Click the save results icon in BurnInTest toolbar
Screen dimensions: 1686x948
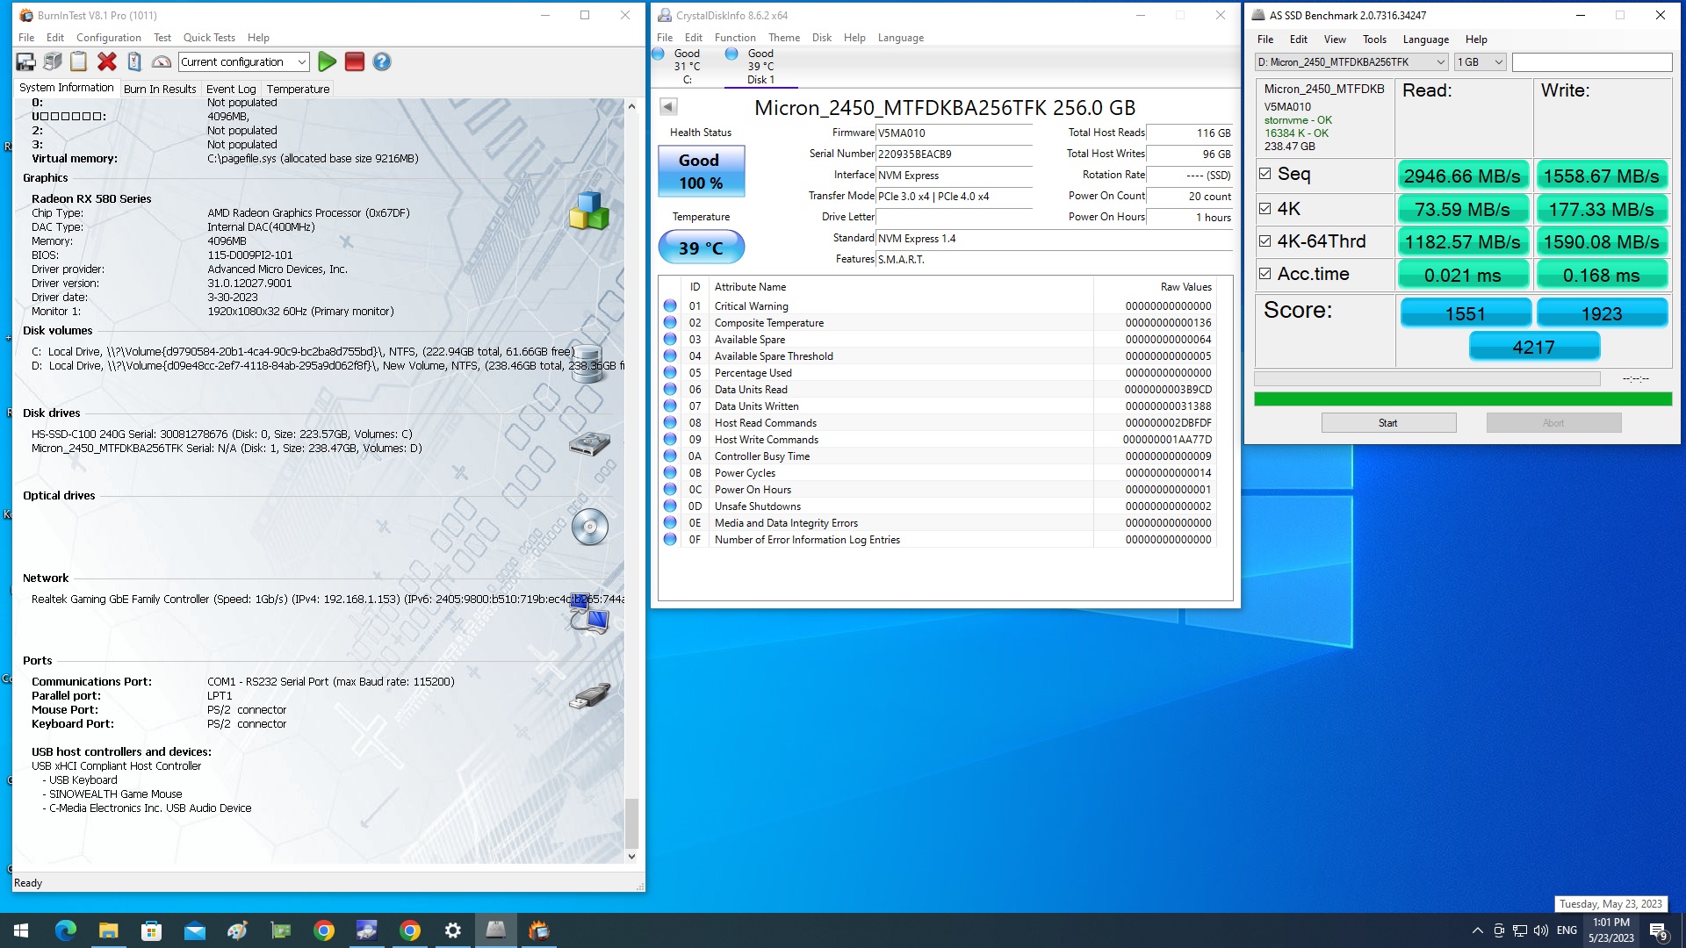pyautogui.click(x=25, y=61)
